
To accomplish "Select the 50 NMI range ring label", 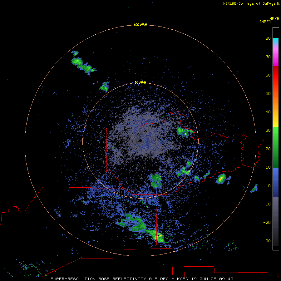I will pos(140,82).
